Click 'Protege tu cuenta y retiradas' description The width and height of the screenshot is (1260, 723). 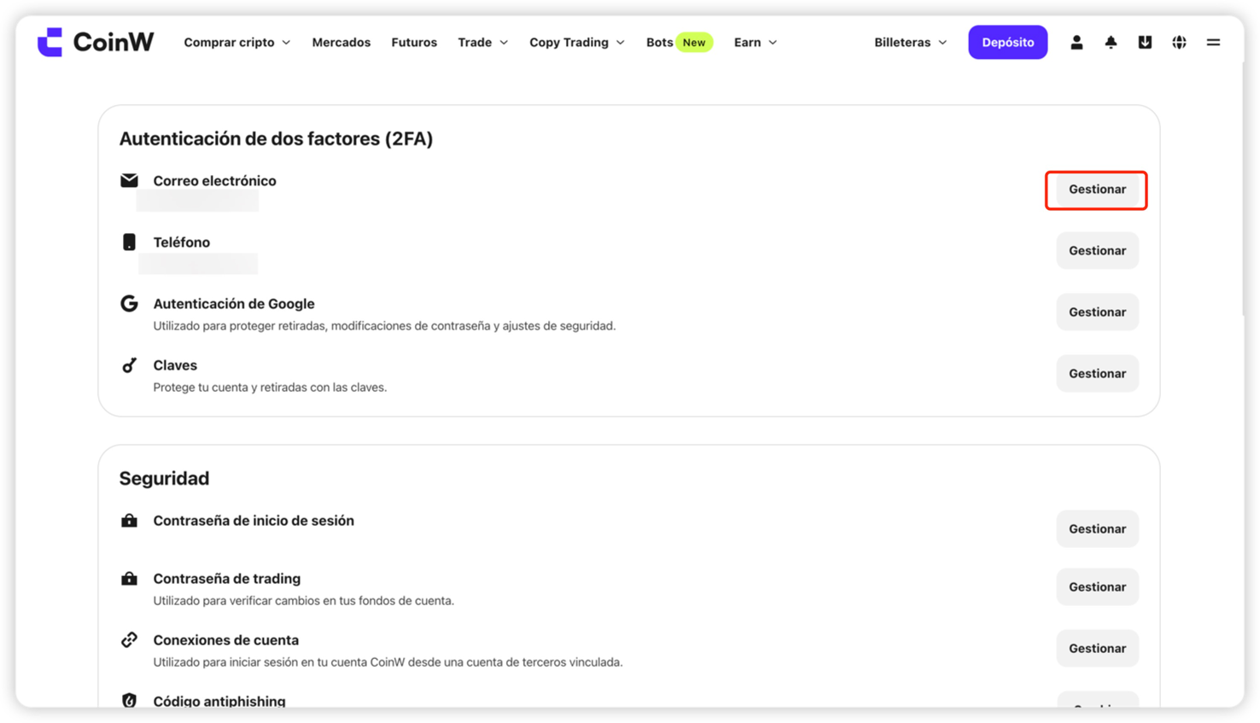tap(270, 387)
